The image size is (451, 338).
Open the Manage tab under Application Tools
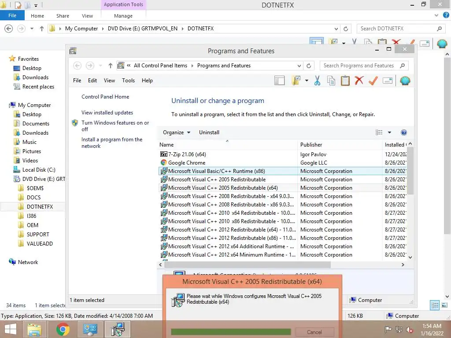[123, 16]
